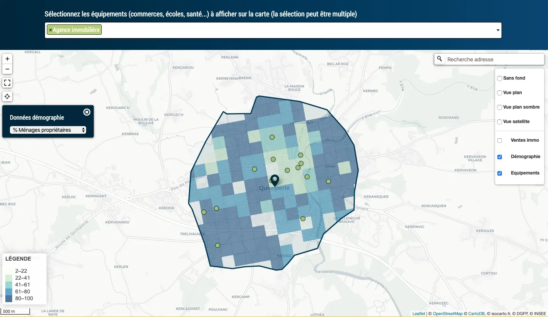Uncheck the Démographie layer
This screenshot has width=548, height=317.
[500, 157]
